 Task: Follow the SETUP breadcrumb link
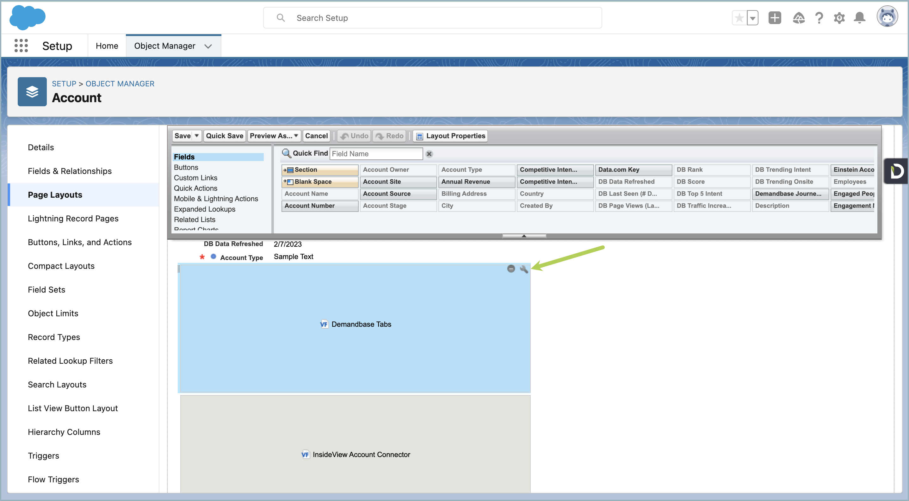(x=64, y=83)
